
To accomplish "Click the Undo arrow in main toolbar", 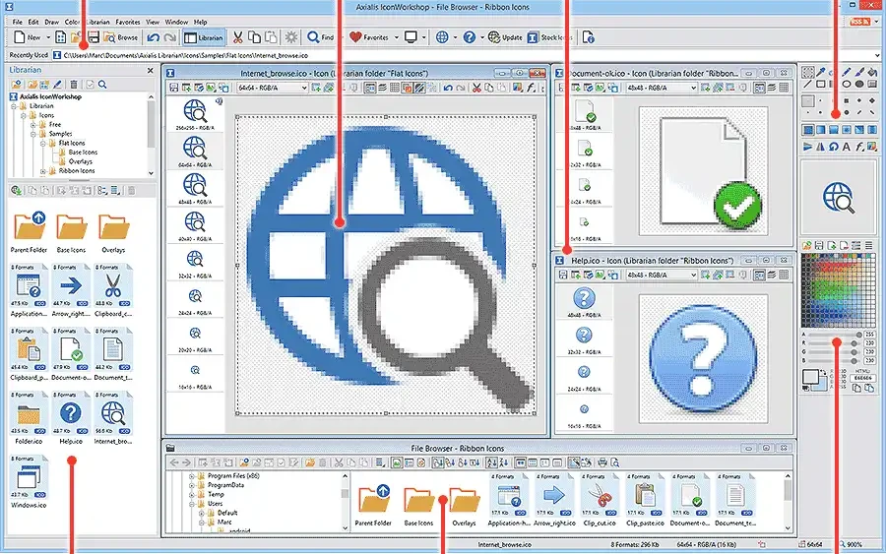I will (154, 37).
